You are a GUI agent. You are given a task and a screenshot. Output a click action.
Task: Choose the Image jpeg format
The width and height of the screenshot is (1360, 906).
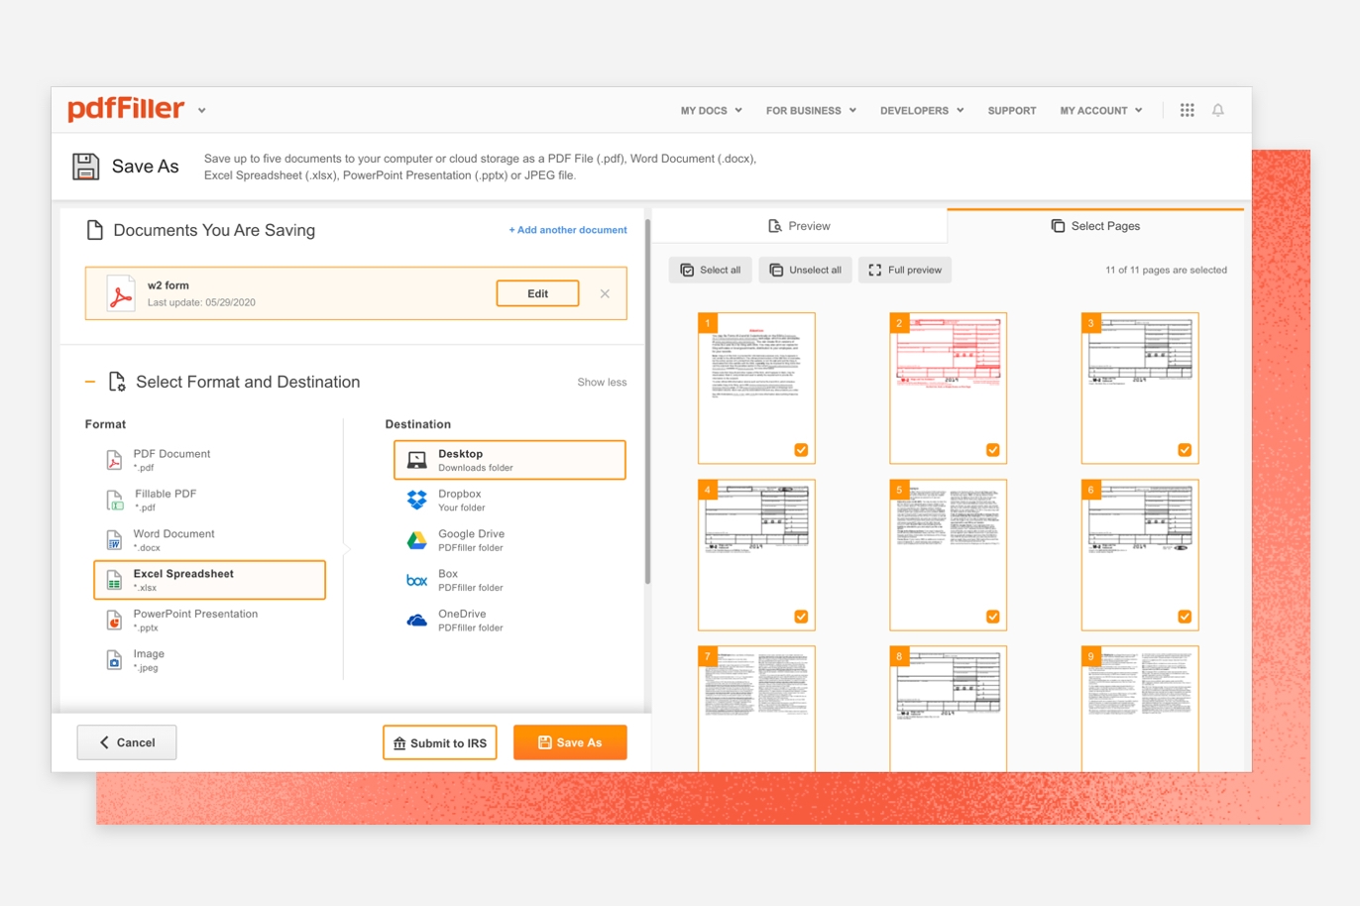coord(209,660)
